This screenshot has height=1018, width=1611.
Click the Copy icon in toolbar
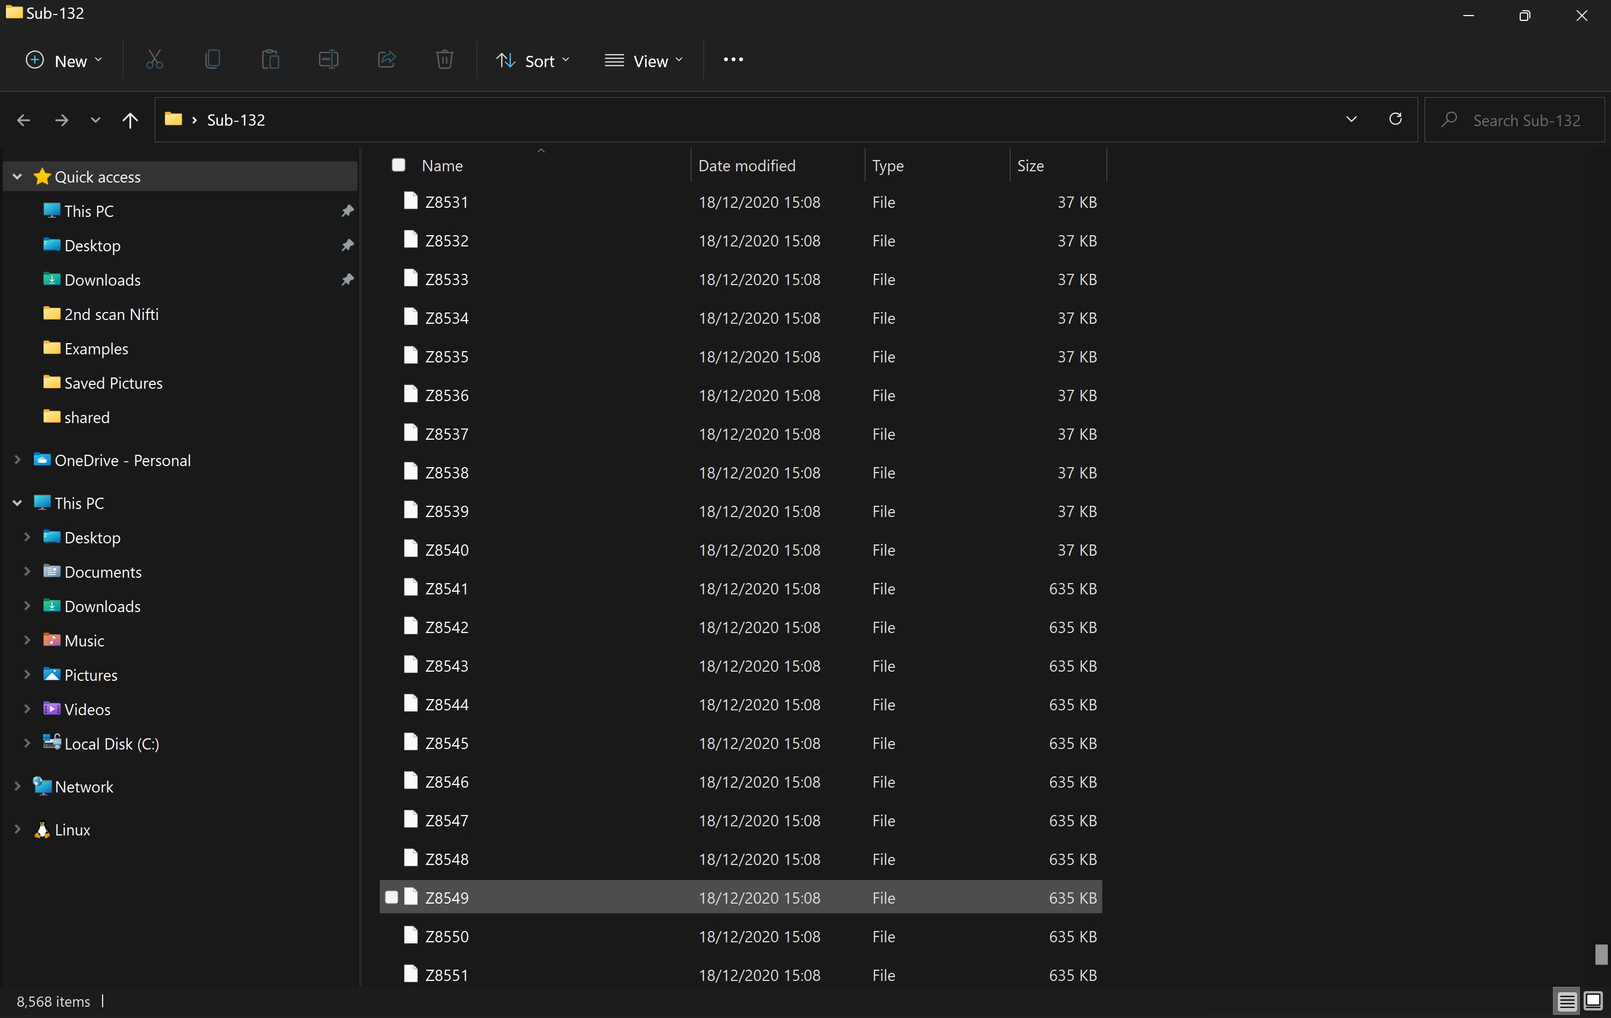[x=213, y=60]
